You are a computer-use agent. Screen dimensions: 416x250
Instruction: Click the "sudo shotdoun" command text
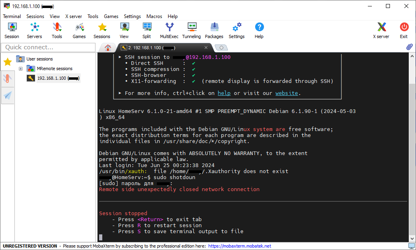coord(175,177)
